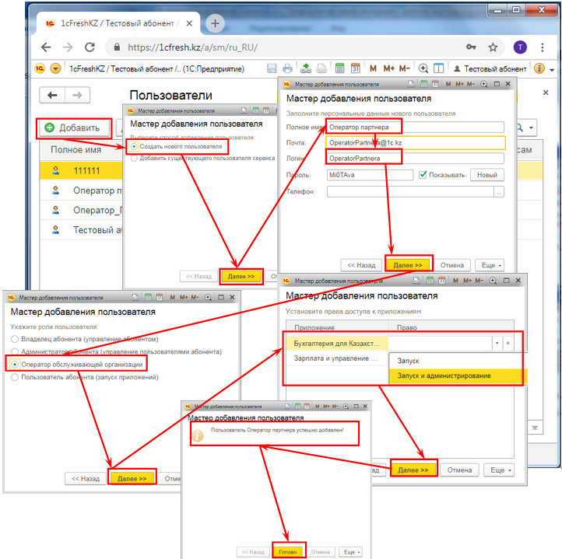Click Далее in the personal data wizard
The width and height of the screenshot is (562, 559).
point(408,265)
